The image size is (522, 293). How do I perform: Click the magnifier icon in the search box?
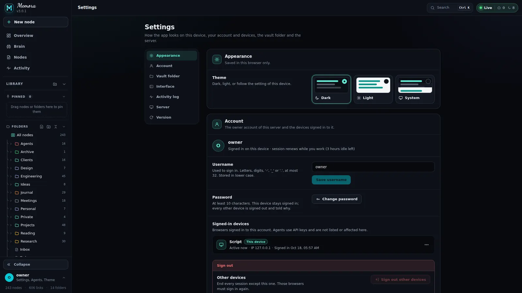pyautogui.click(x=433, y=8)
